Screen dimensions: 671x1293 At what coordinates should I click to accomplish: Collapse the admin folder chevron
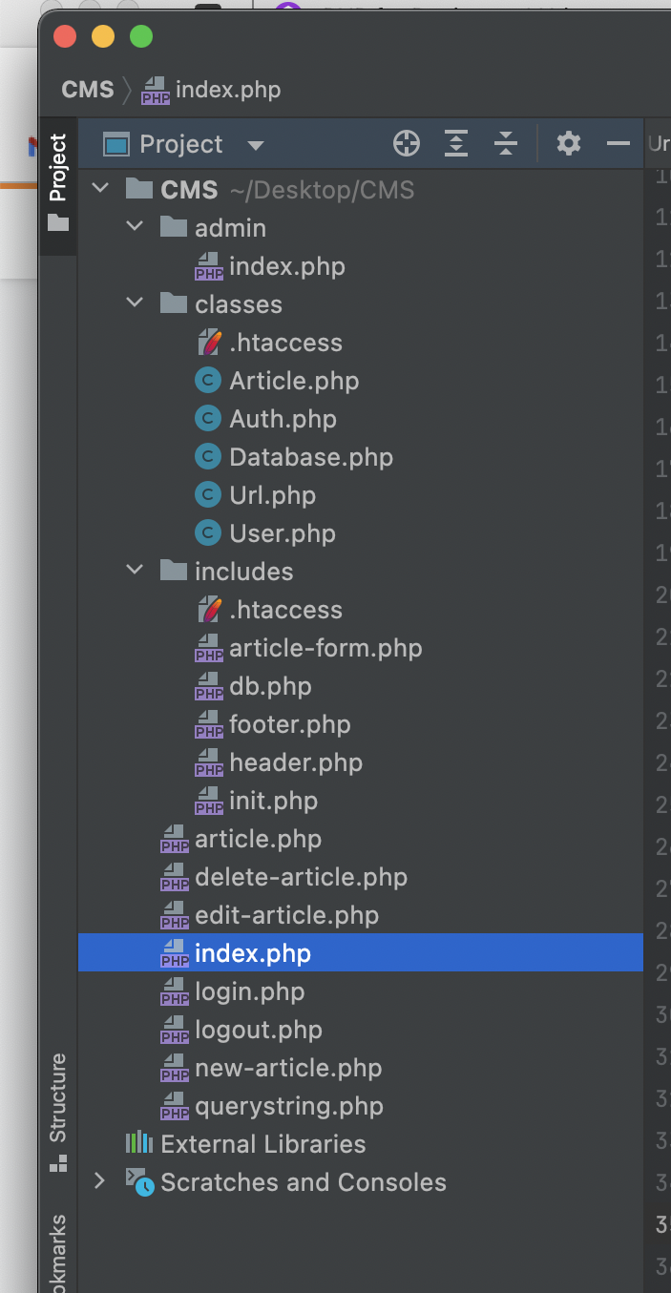pos(136,227)
